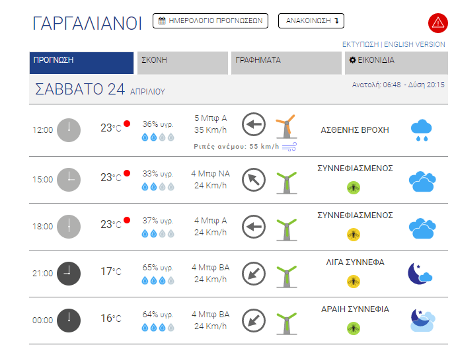The image size is (454, 345).
Task: Click the east wind arrow at 12:00
Action: (x=254, y=124)
